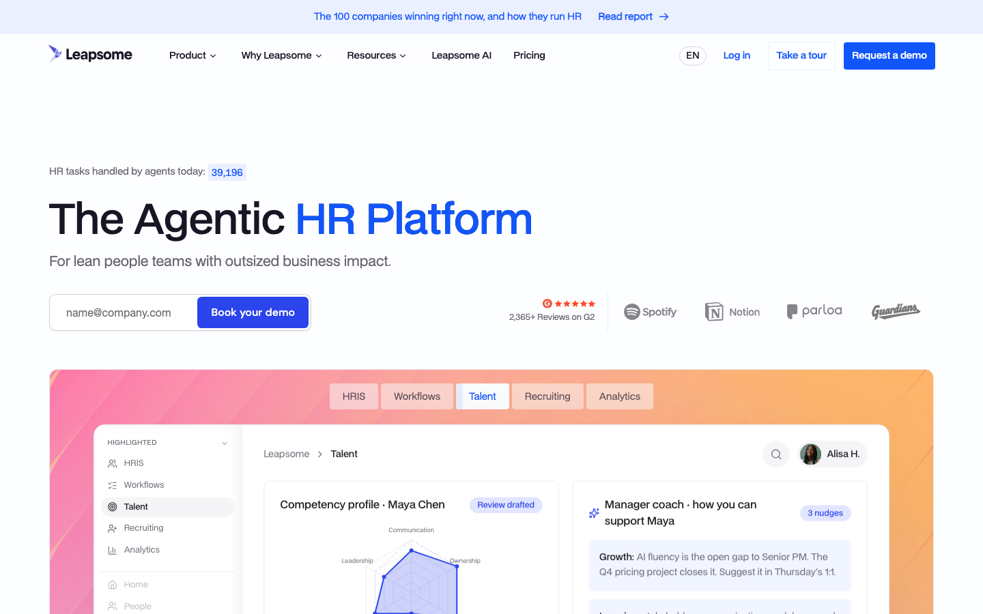Collapse the Highlighted sidebar section
This screenshot has height=614, width=983.
click(225, 443)
